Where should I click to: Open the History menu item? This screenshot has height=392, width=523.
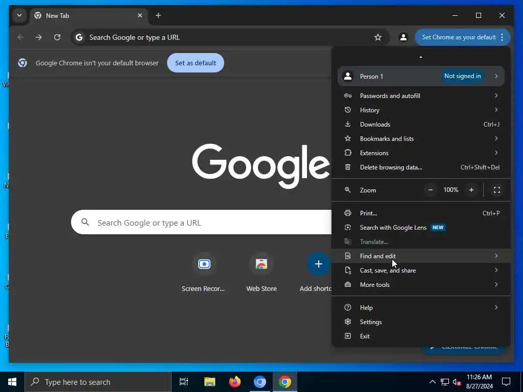click(x=421, y=110)
